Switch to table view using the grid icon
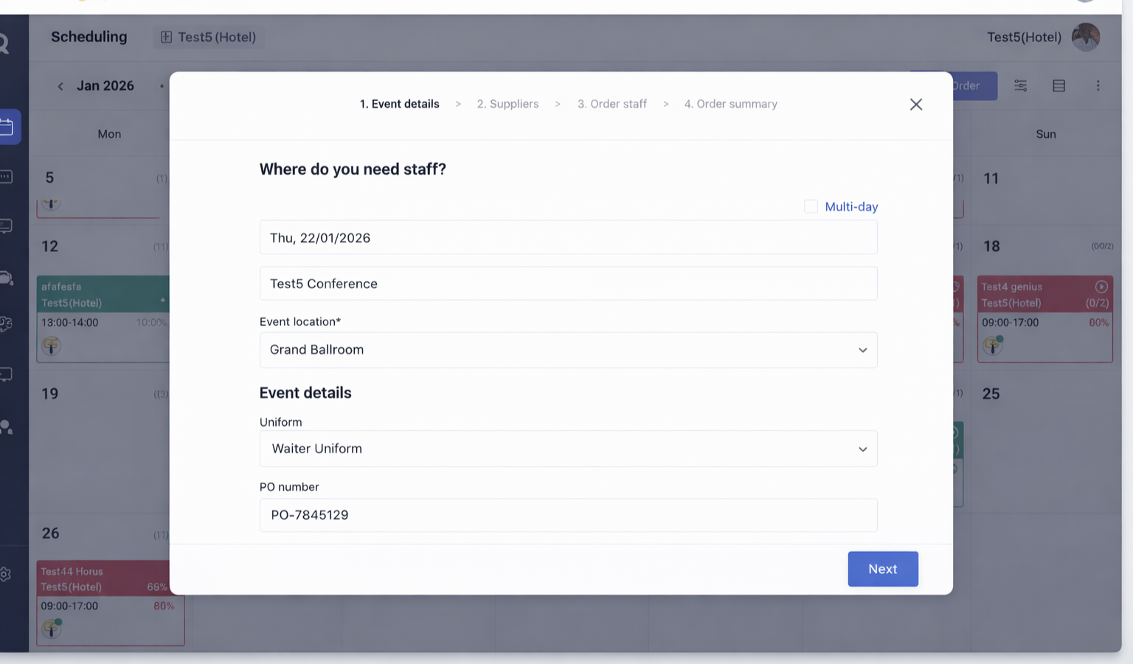 1058,85
